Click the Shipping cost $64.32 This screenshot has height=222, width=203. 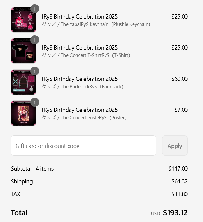click(x=179, y=181)
